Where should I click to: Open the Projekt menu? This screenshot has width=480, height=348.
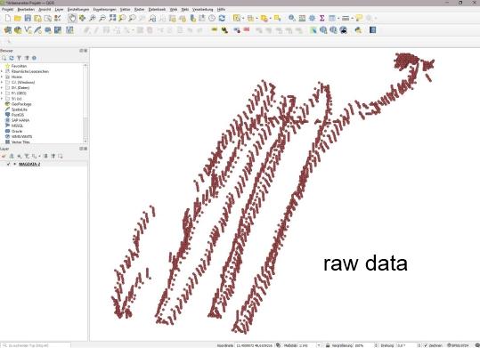[7, 10]
